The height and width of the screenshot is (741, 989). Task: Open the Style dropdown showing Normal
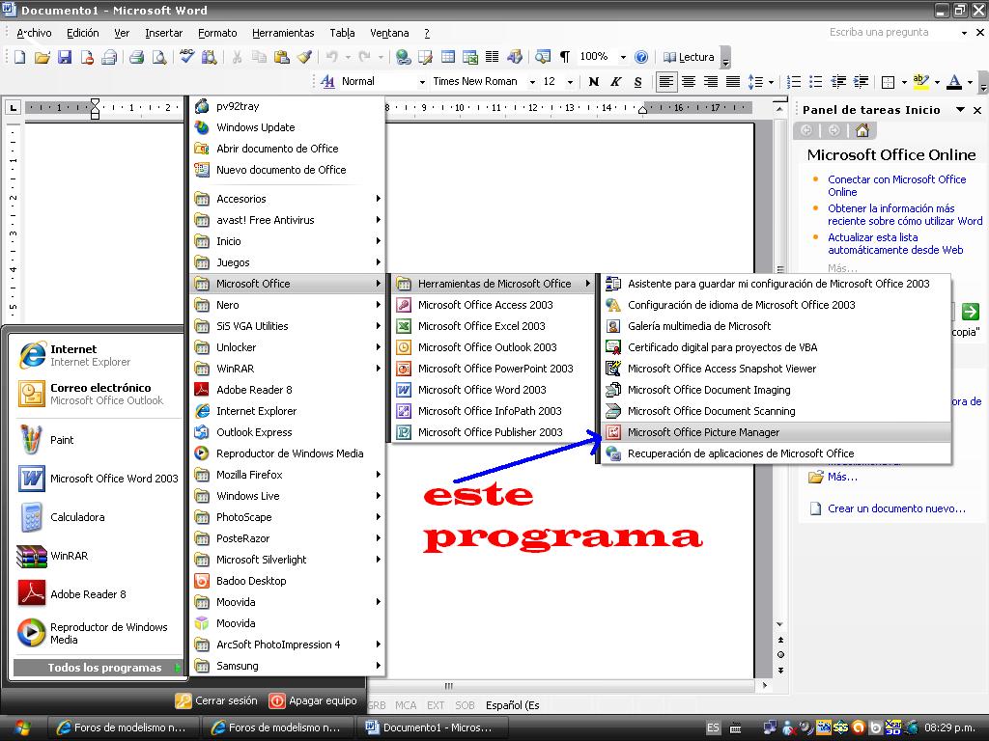click(422, 82)
